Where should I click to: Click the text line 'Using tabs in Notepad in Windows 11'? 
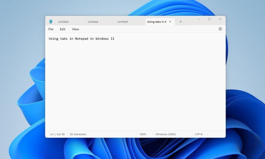[x=82, y=39]
